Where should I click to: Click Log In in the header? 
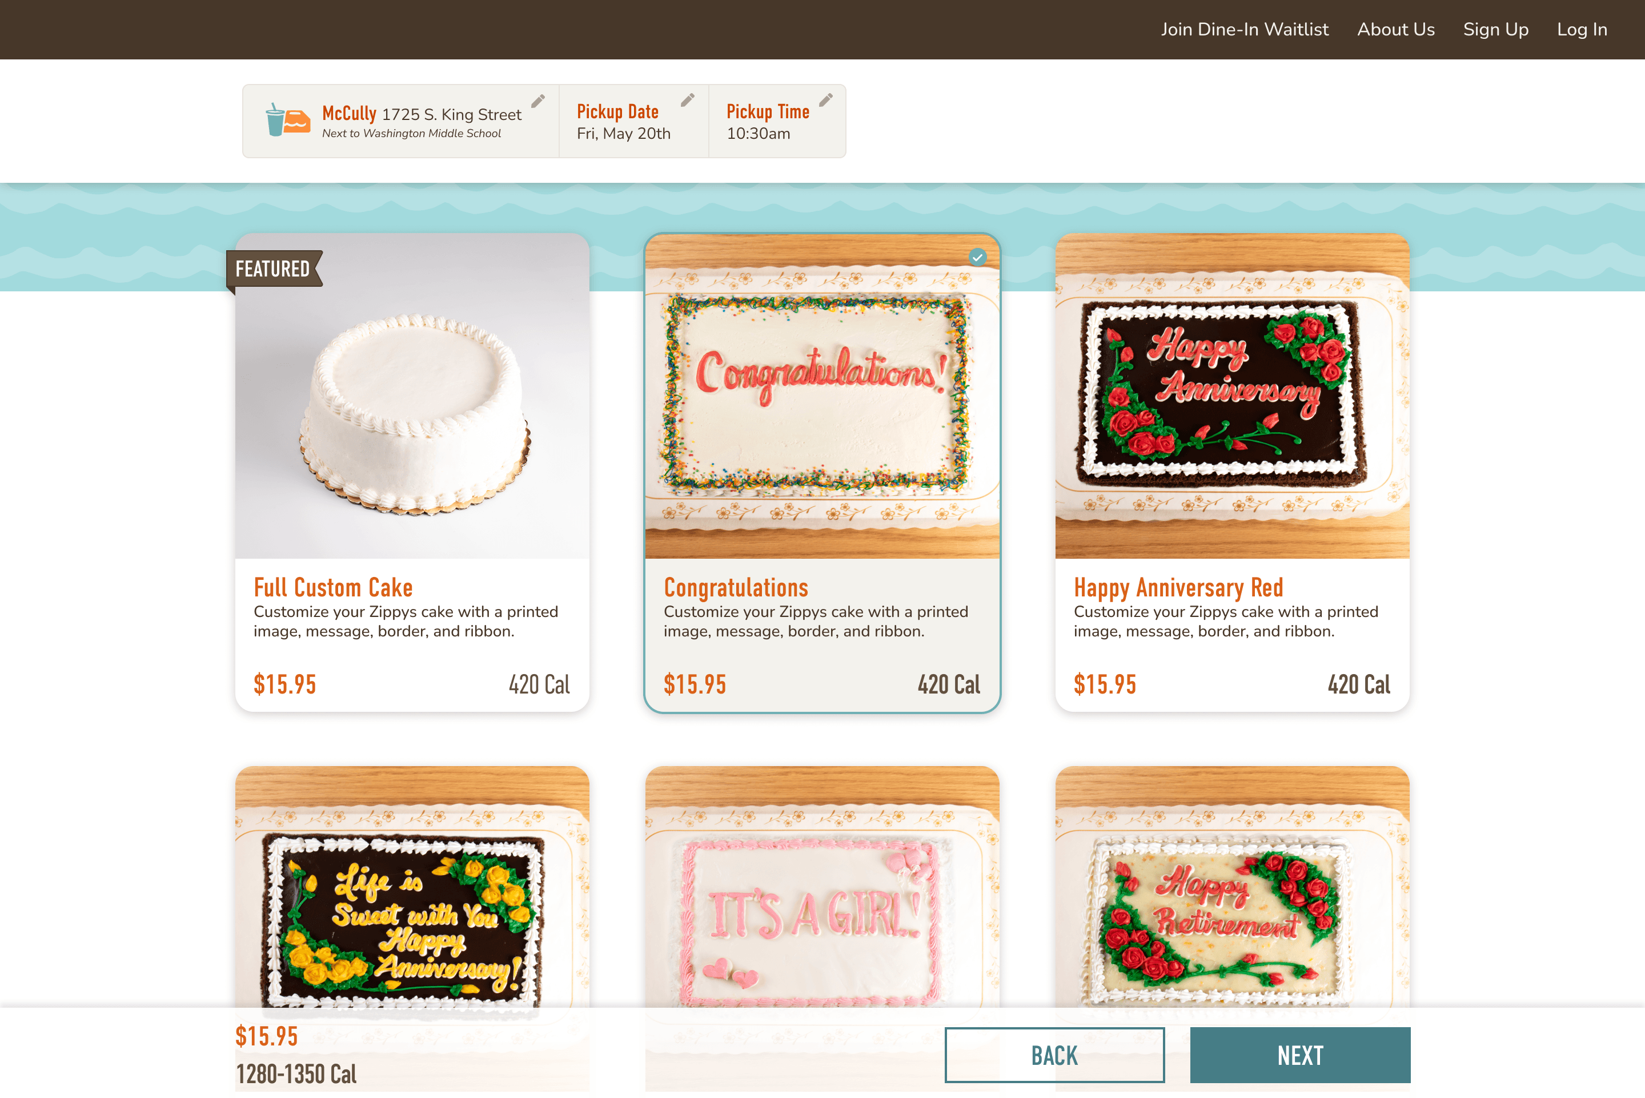1582,29
